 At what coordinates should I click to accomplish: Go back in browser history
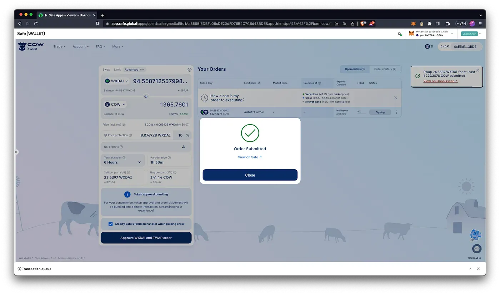pos(20,24)
